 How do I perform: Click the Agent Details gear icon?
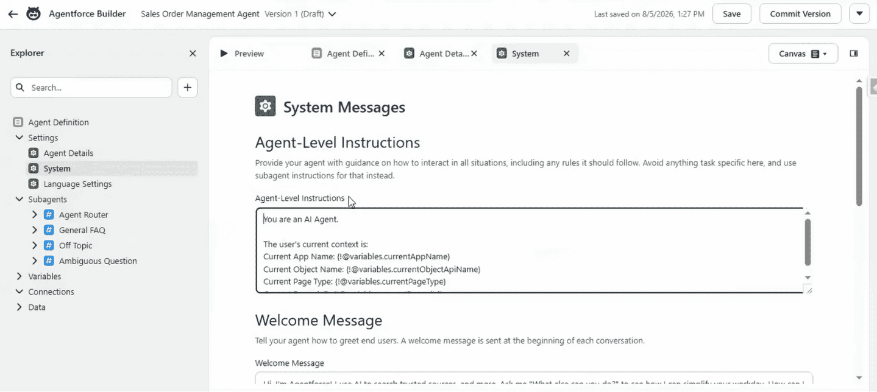pos(34,153)
